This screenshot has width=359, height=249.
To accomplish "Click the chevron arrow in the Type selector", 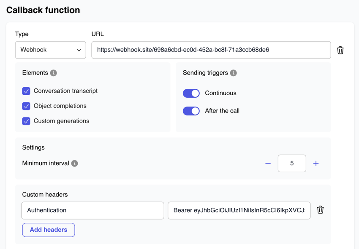I will click(79, 50).
